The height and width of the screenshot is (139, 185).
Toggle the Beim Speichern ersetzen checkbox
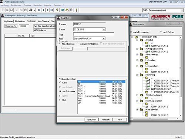(101, 44)
